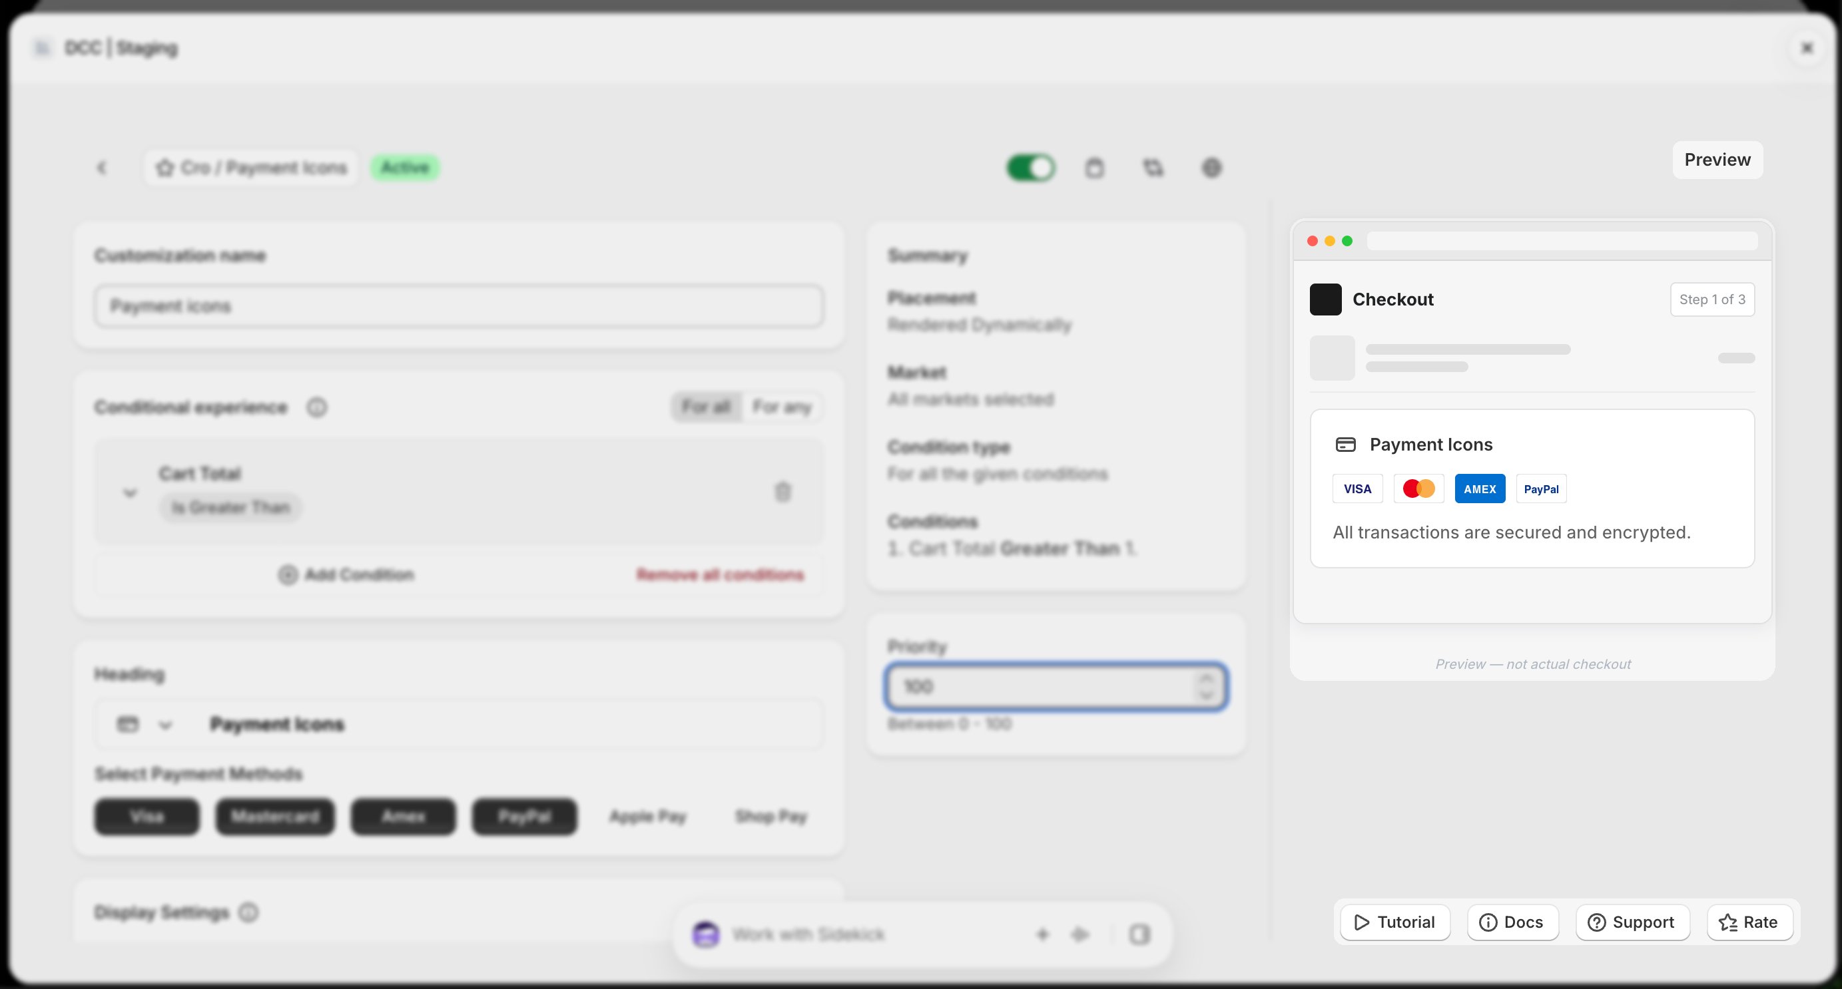Click the duplicate icon in the header toolbar
1842x989 pixels.
[1153, 168]
